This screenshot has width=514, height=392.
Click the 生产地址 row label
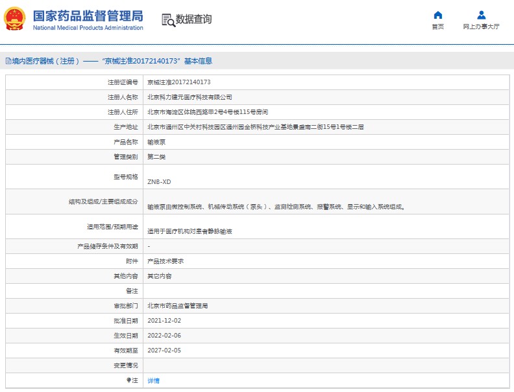(x=126, y=127)
